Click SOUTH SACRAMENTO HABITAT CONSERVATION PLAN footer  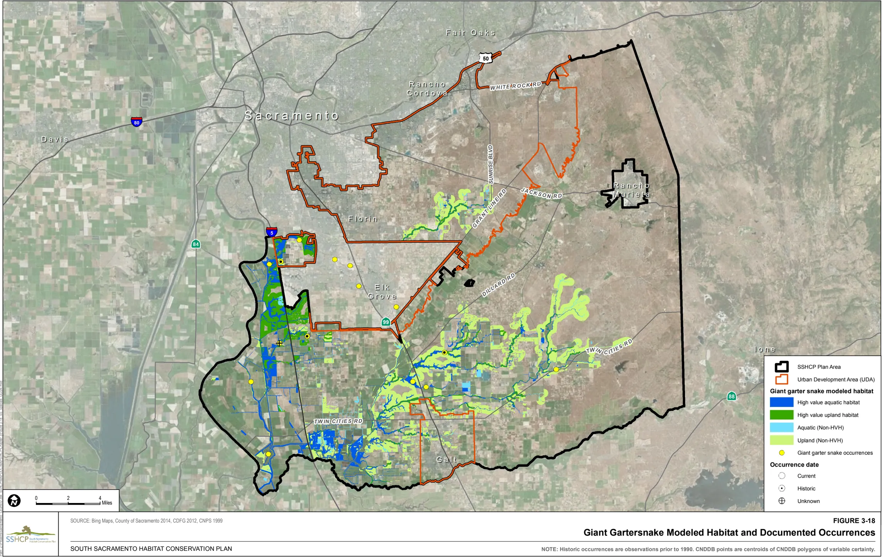(x=151, y=549)
